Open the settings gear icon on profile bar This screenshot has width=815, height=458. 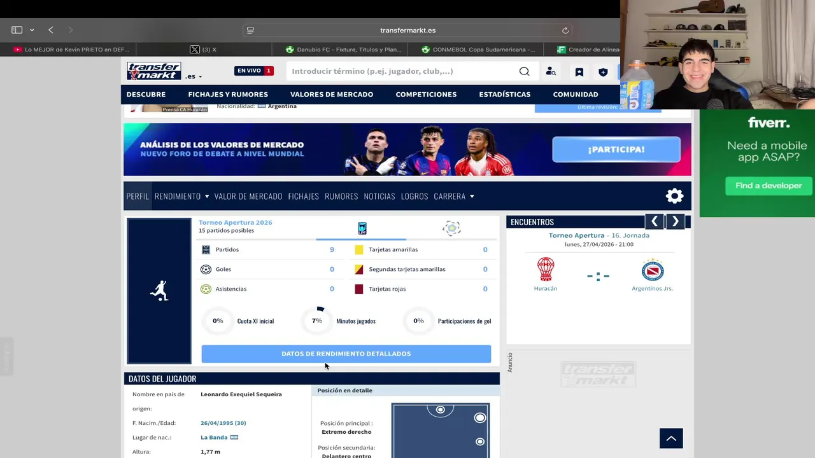coord(674,196)
